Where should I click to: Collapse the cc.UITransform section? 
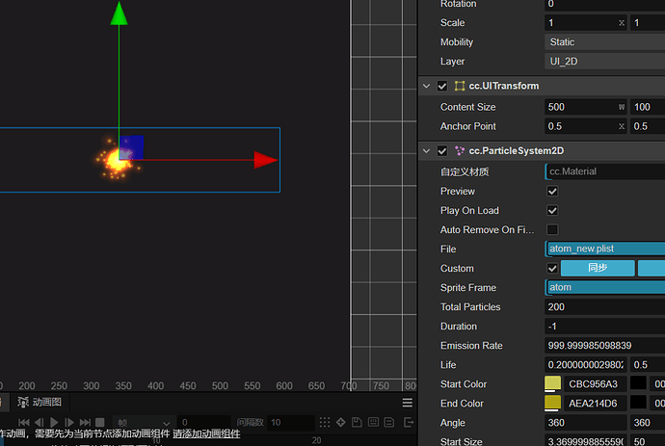[x=427, y=86]
